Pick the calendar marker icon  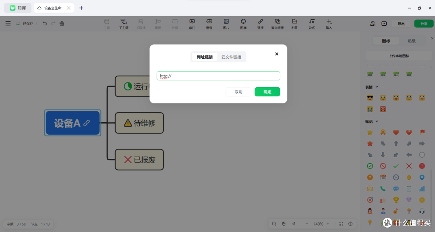[383, 177]
